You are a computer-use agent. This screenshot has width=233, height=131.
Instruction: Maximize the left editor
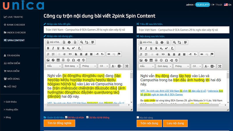coord(127,66)
